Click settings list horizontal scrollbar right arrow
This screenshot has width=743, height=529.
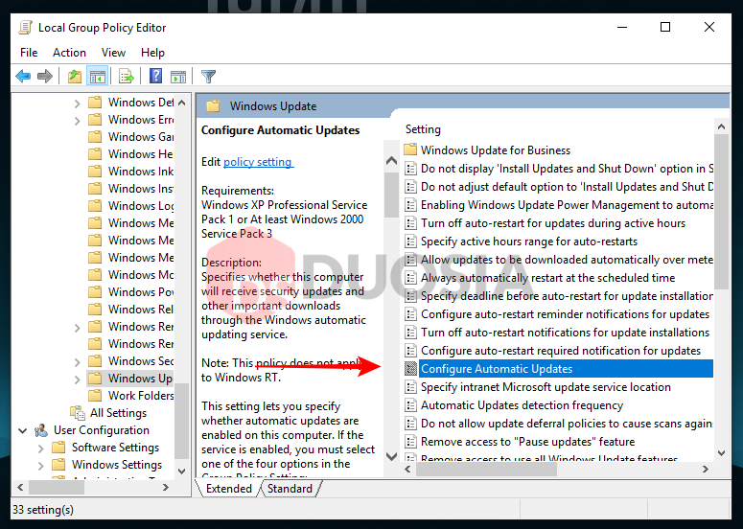tap(706, 469)
